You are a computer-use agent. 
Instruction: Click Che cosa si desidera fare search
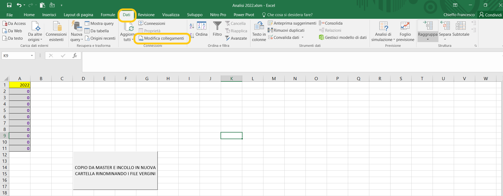(x=287, y=15)
